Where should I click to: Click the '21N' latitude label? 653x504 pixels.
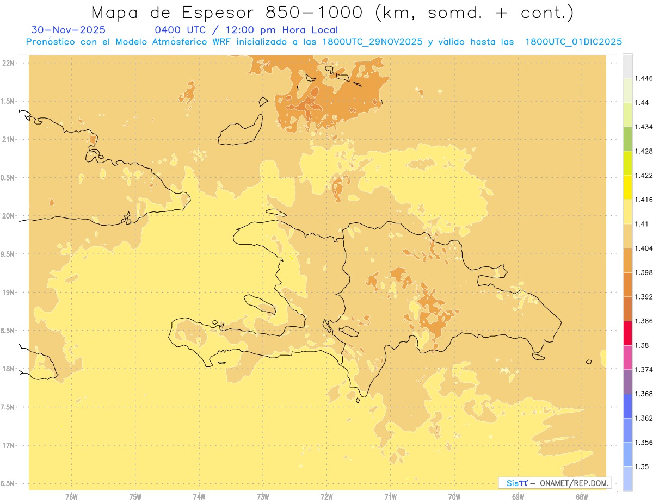(8, 139)
